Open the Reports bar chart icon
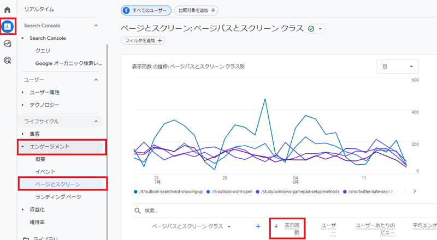Viewport: 437px width, 240px height. click(x=8, y=26)
